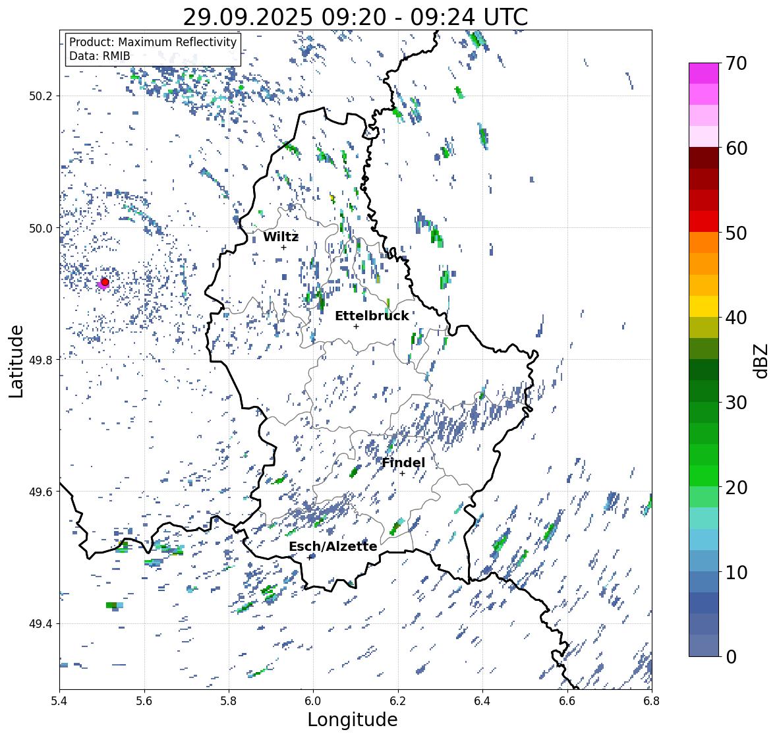Click the red radar location dot
This screenshot has width=777, height=736.
click(105, 282)
